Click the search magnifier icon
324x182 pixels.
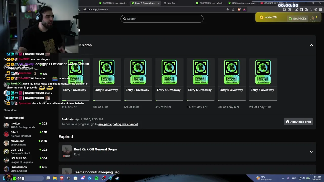(124, 19)
